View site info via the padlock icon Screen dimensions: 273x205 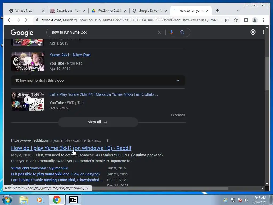tap(37, 20)
